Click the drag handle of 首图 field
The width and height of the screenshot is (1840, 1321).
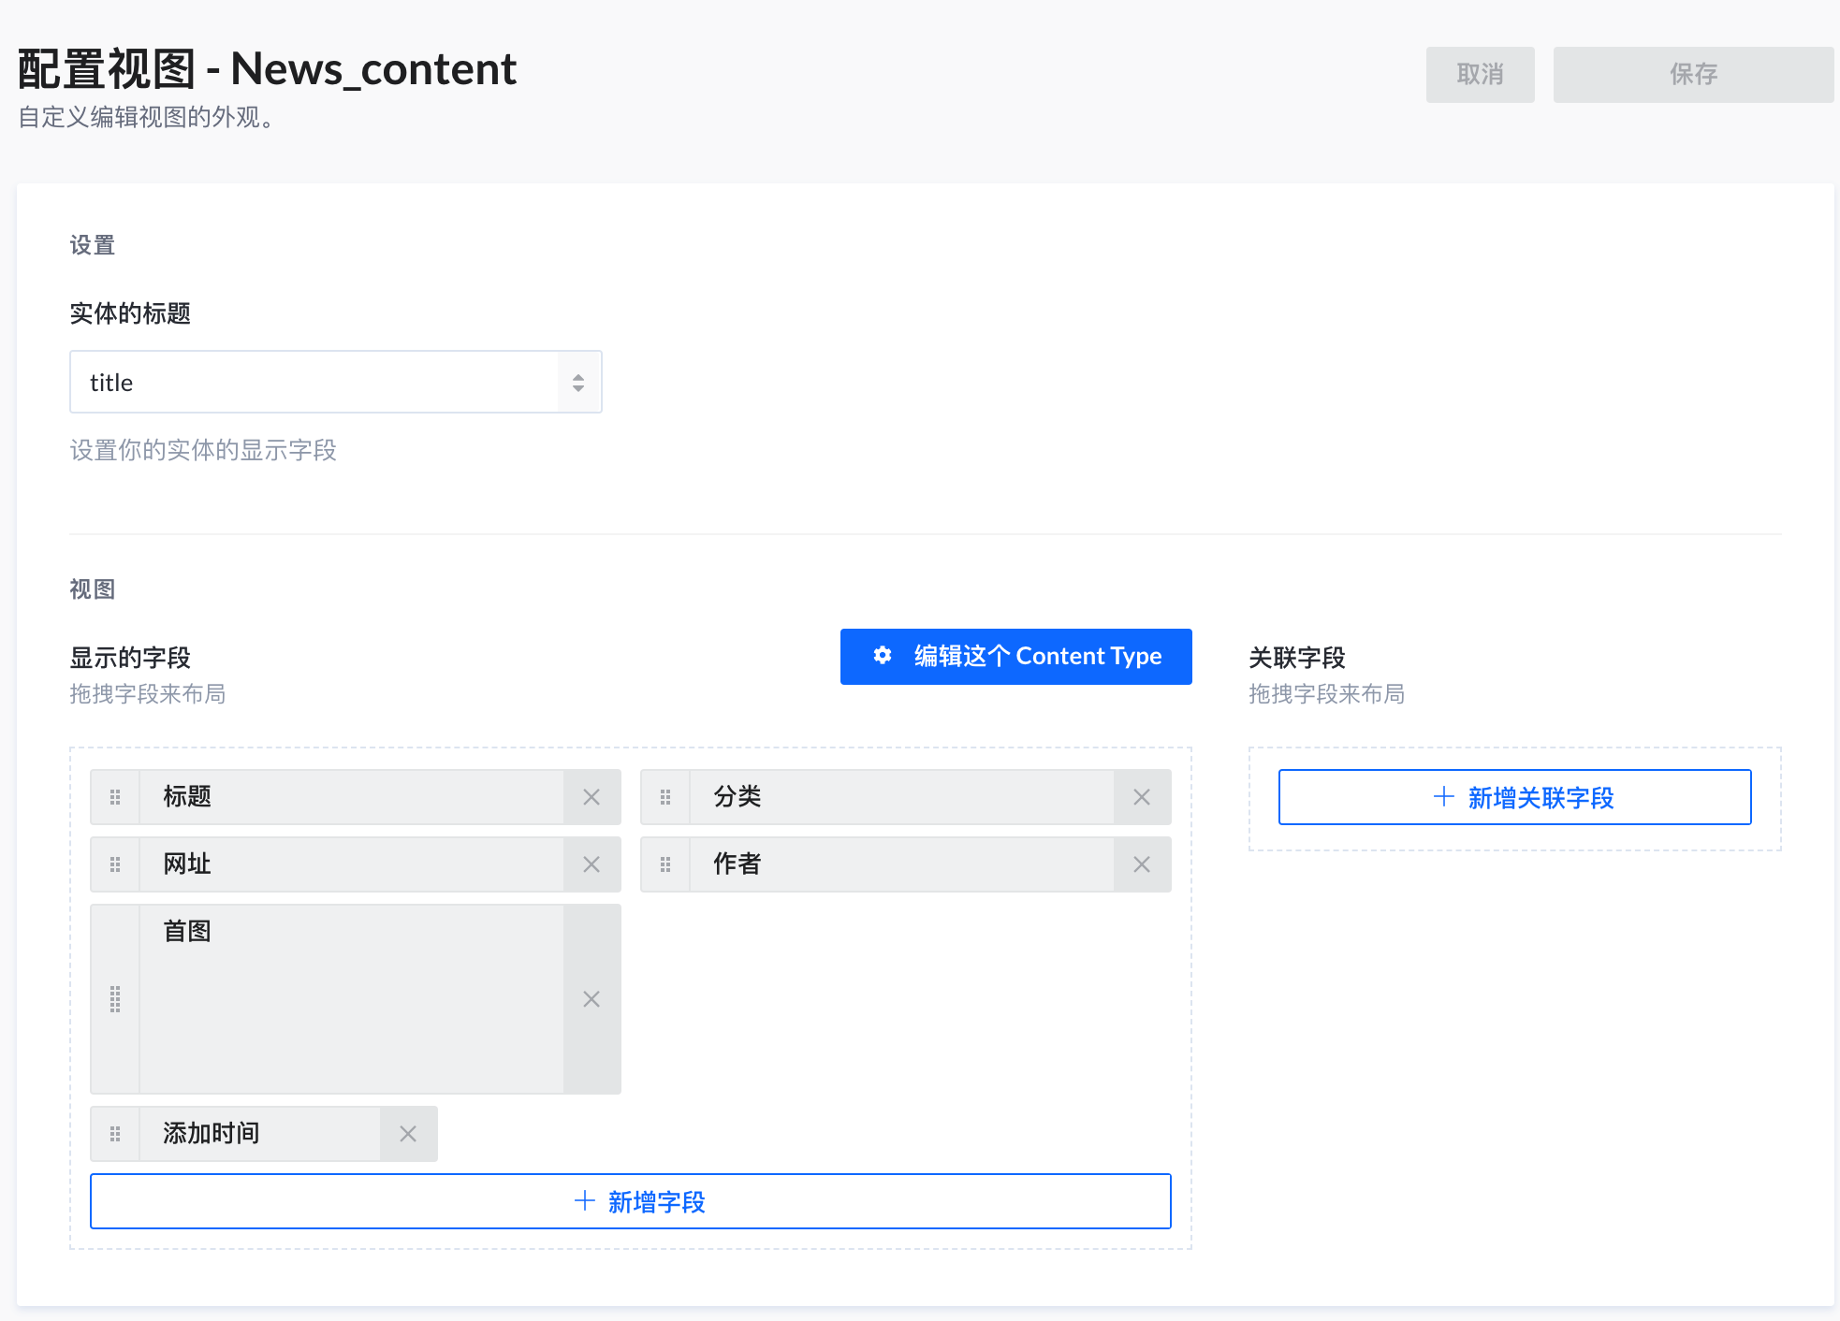click(115, 999)
